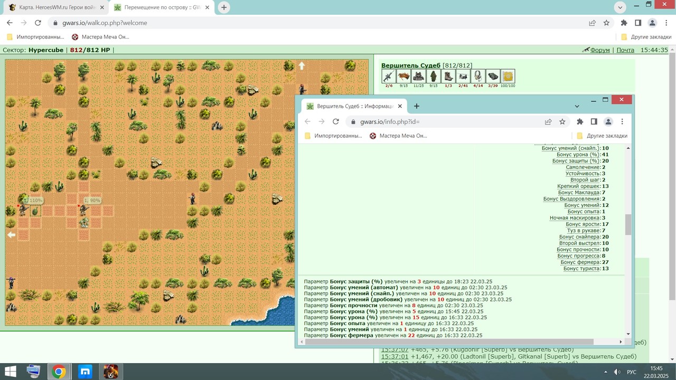Image resolution: width=676 pixels, height=380 pixels.
Task: Open the Форум link
Action: click(600, 50)
